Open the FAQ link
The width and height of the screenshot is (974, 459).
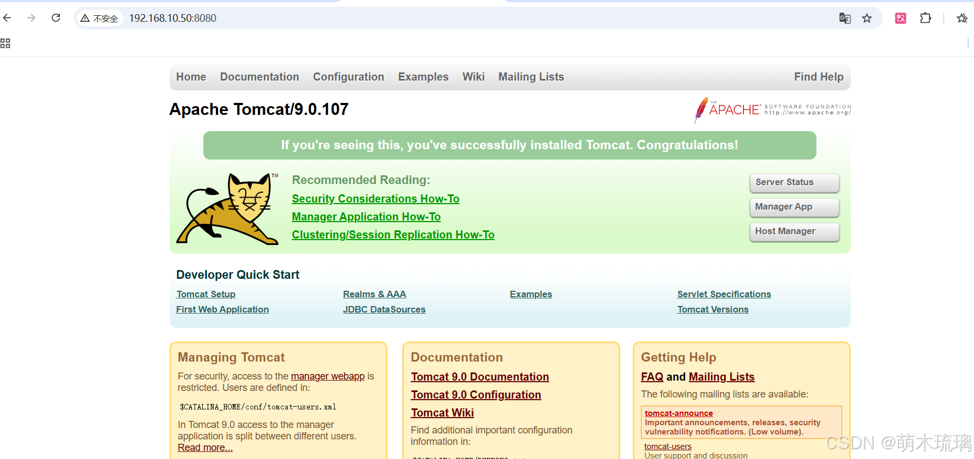tap(652, 377)
